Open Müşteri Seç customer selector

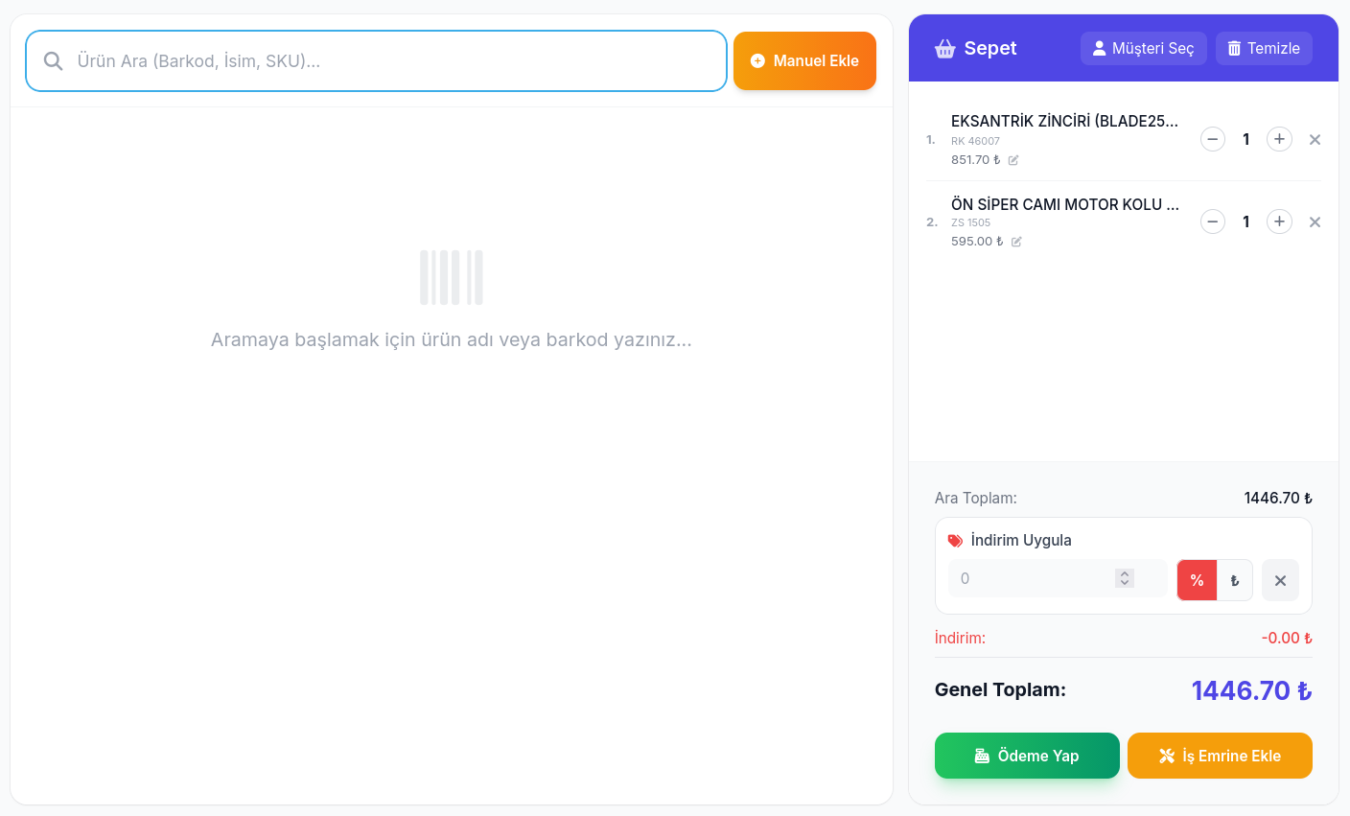[1143, 49]
